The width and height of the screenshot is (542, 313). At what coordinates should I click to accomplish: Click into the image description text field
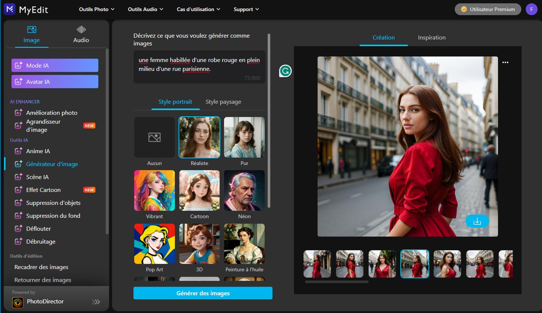[x=199, y=67]
